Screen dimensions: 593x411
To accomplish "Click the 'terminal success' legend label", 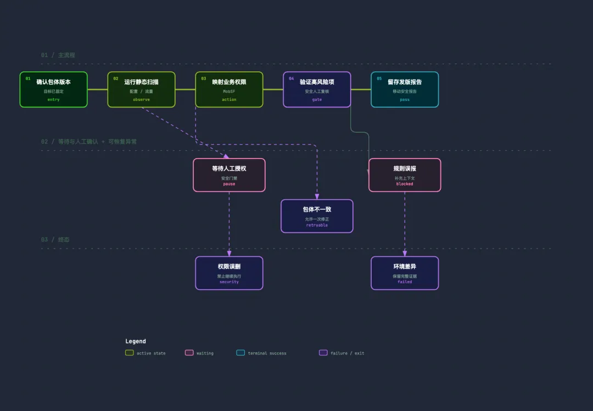I will (x=267, y=353).
